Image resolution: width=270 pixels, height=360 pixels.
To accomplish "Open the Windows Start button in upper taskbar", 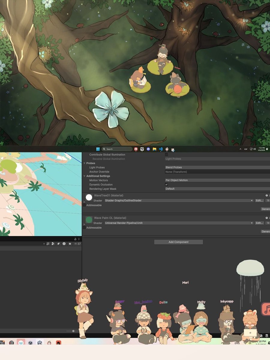I will point(98,149).
